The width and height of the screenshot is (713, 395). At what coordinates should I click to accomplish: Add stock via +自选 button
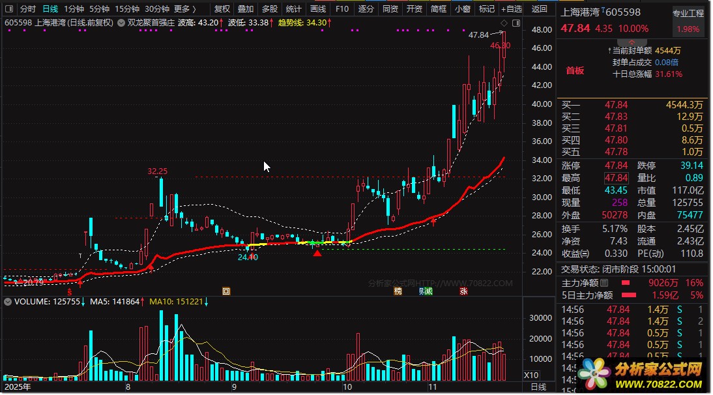(x=512, y=8)
